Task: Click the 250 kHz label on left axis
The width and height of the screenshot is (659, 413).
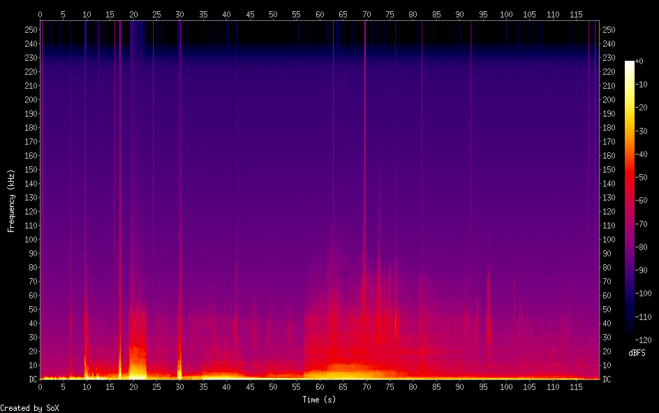Action: click(x=31, y=30)
